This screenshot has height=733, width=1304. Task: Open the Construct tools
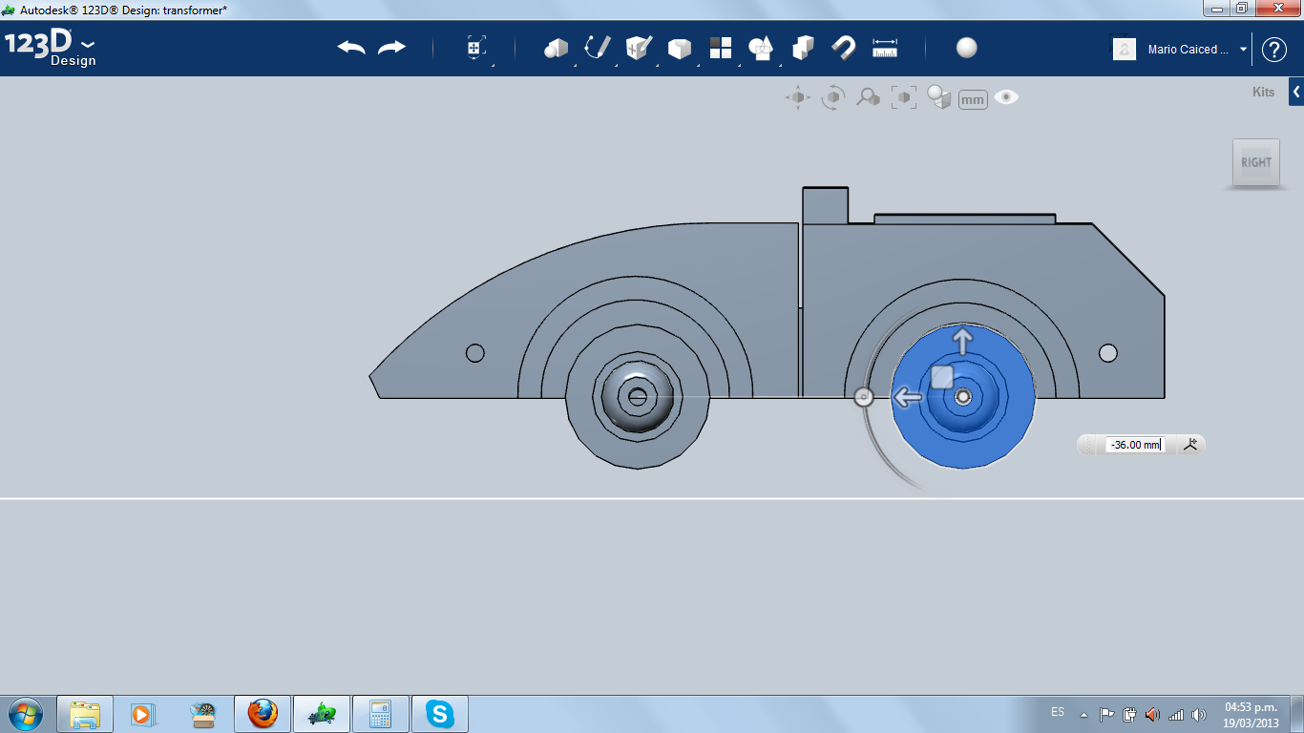[639, 48]
